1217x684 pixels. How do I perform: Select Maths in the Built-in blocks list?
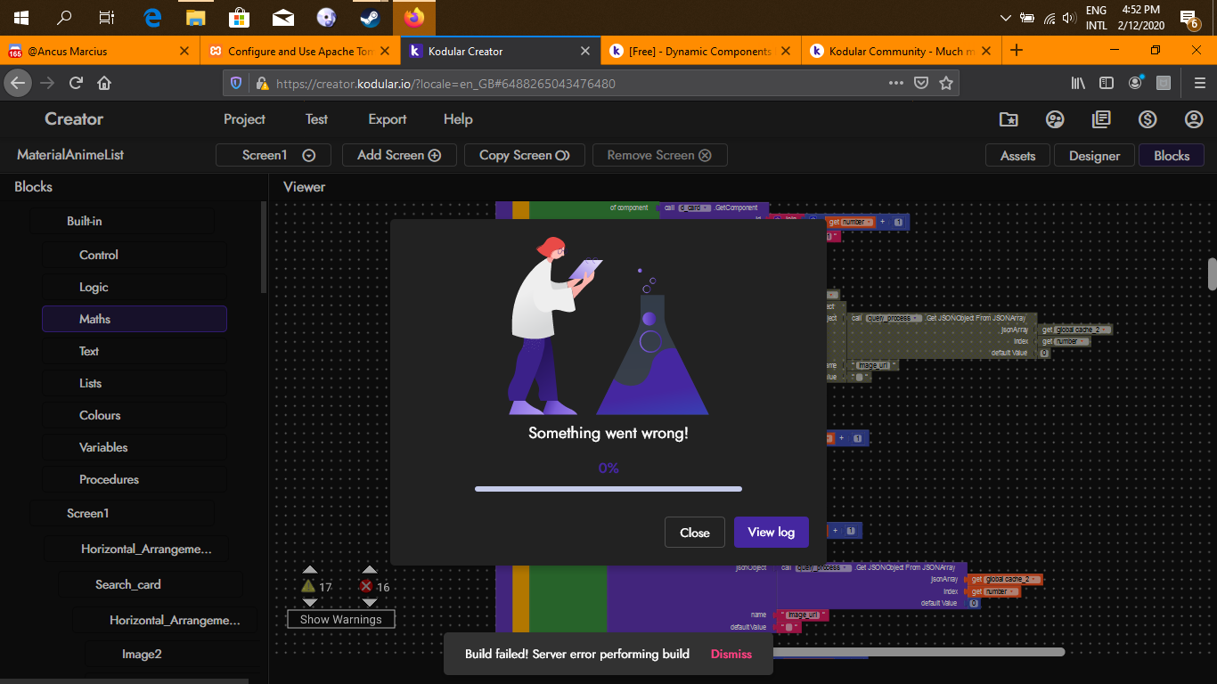135,319
